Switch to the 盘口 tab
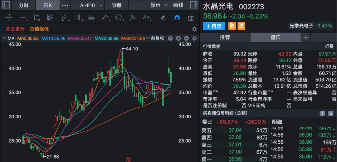 tap(276, 37)
